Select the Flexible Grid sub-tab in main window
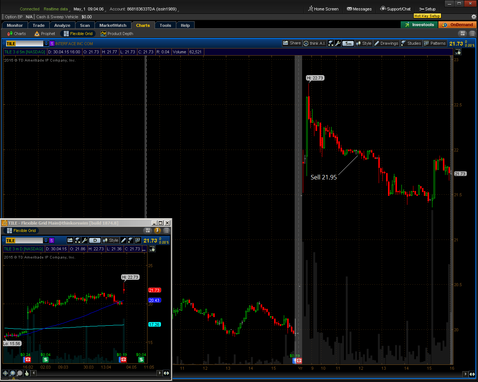Image resolution: width=478 pixels, height=382 pixels. tap(78, 34)
